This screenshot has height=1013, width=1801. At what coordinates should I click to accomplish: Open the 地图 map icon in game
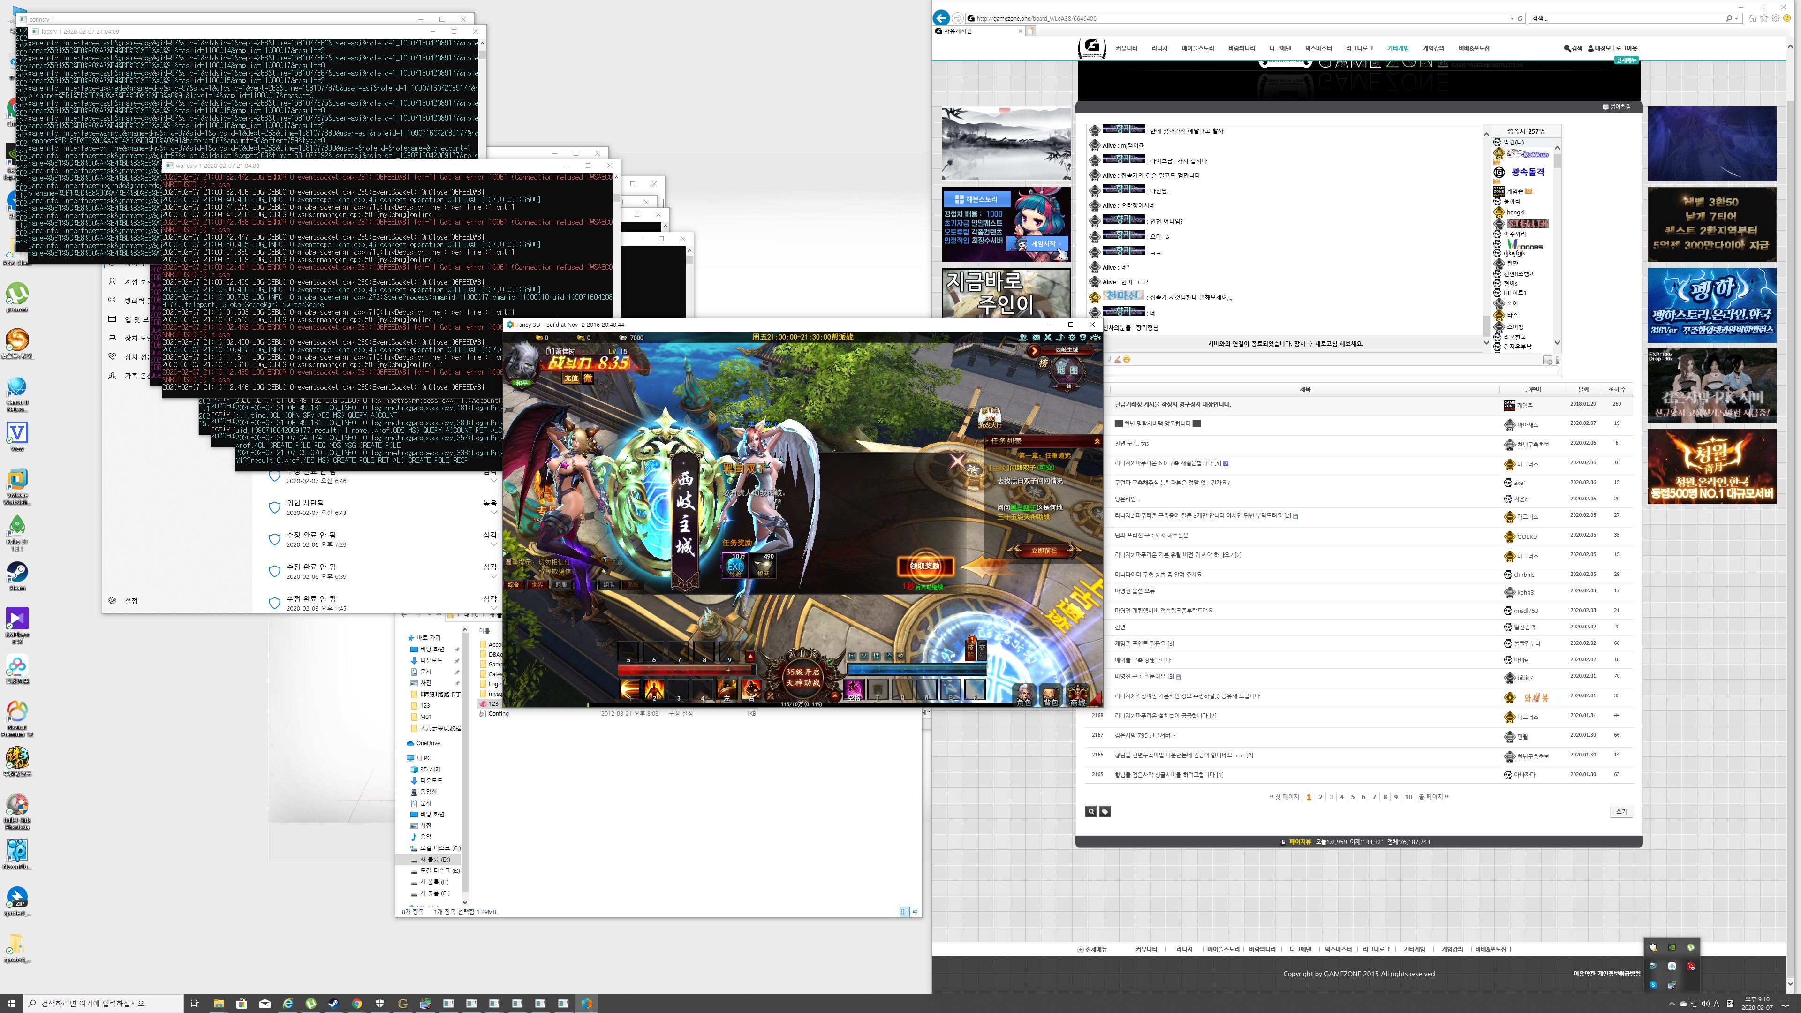click(x=1067, y=370)
